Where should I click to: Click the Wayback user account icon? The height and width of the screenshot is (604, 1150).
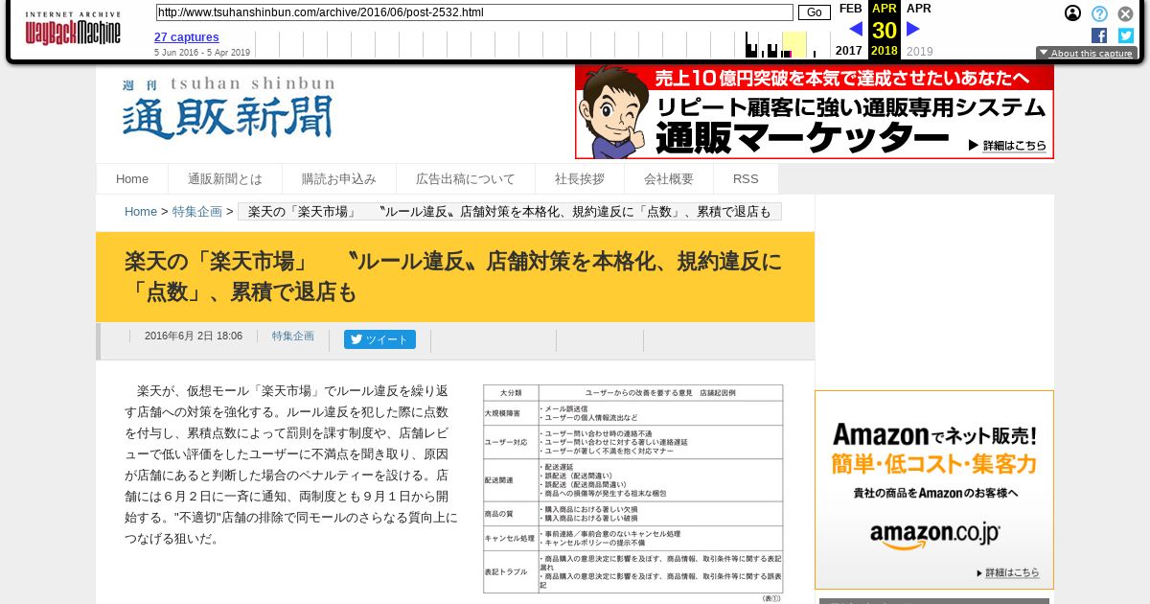click(1073, 13)
